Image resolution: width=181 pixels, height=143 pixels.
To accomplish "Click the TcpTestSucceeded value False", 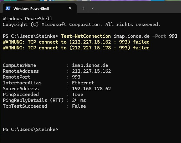I will pos(79,106).
